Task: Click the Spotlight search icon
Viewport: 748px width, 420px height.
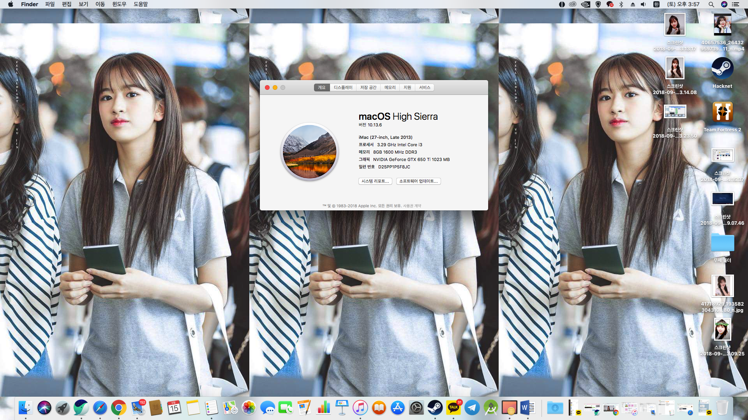Action: click(711, 4)
